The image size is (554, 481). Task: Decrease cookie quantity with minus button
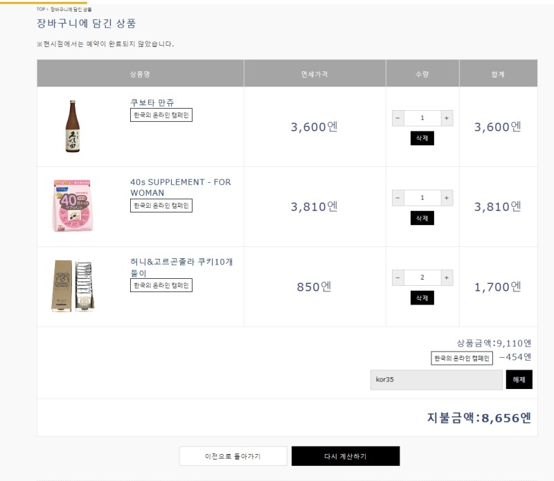[397, 278]
